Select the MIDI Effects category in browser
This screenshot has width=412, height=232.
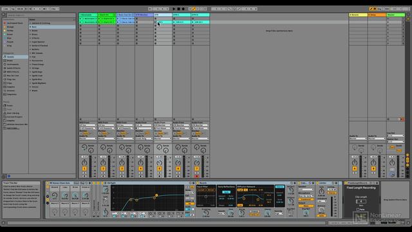tap(15, 72)
